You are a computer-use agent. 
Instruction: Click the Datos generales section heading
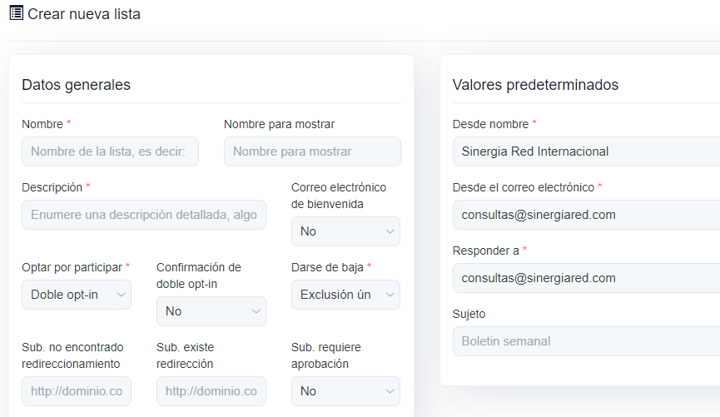[x=76, y=85]
